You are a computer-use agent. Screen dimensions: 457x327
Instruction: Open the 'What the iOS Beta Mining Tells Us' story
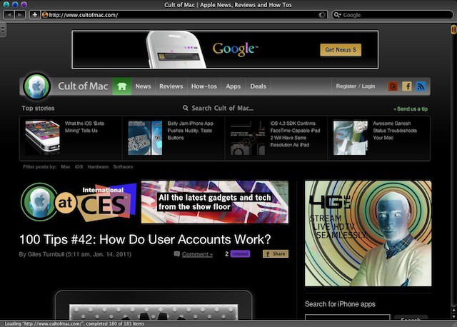click(x=84, y=127)
